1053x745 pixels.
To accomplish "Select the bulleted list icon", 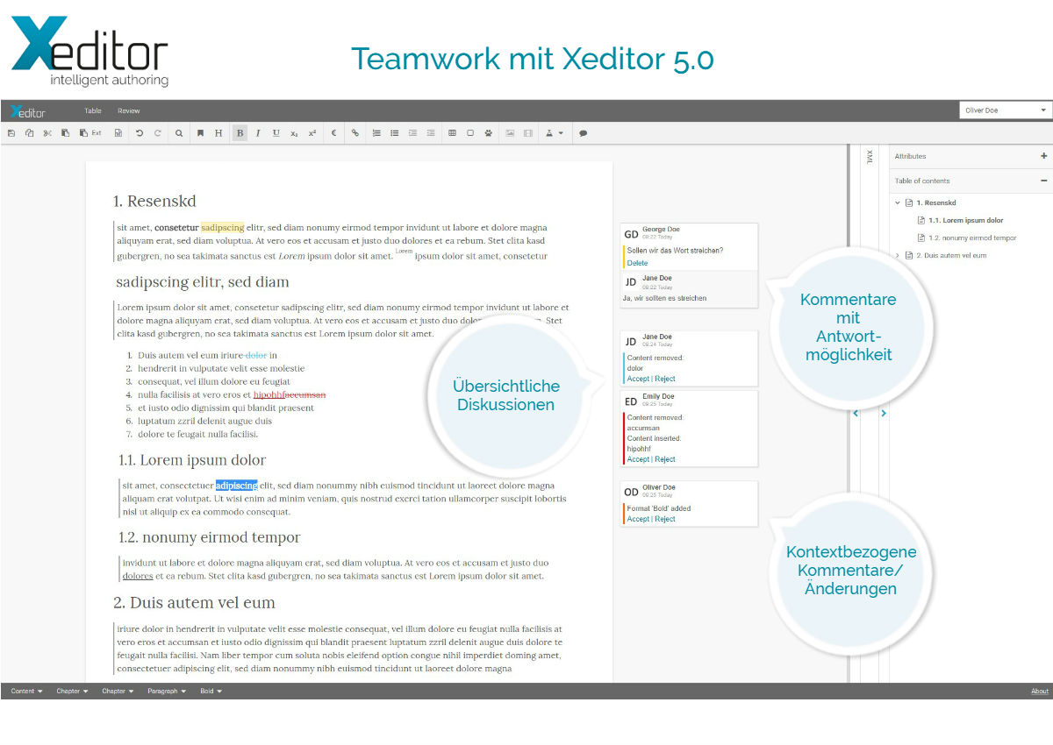I will [x=394, y=132].
